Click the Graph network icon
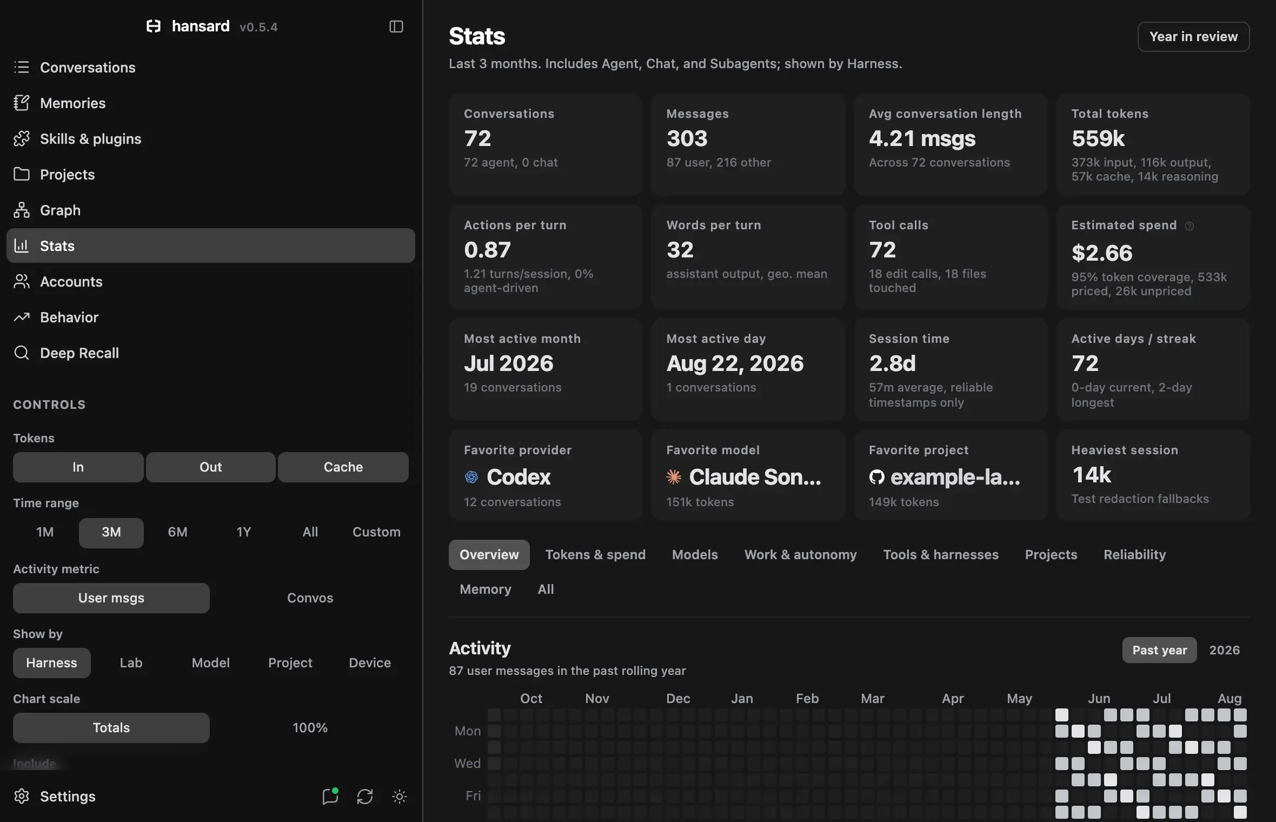This screenshot has width=1276, height=822. pyautogui.click(x=22, y=210)
